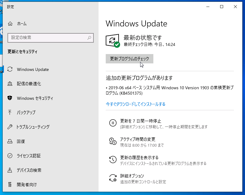
Task: Select the magnifier icon in the search box
Action: click(89, 38)
